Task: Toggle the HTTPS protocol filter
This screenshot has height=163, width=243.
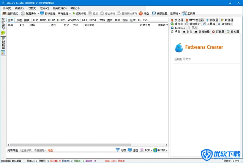Action: point(61,20)
